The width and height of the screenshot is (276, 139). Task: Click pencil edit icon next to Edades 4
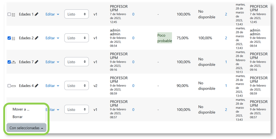coord(37,86)
